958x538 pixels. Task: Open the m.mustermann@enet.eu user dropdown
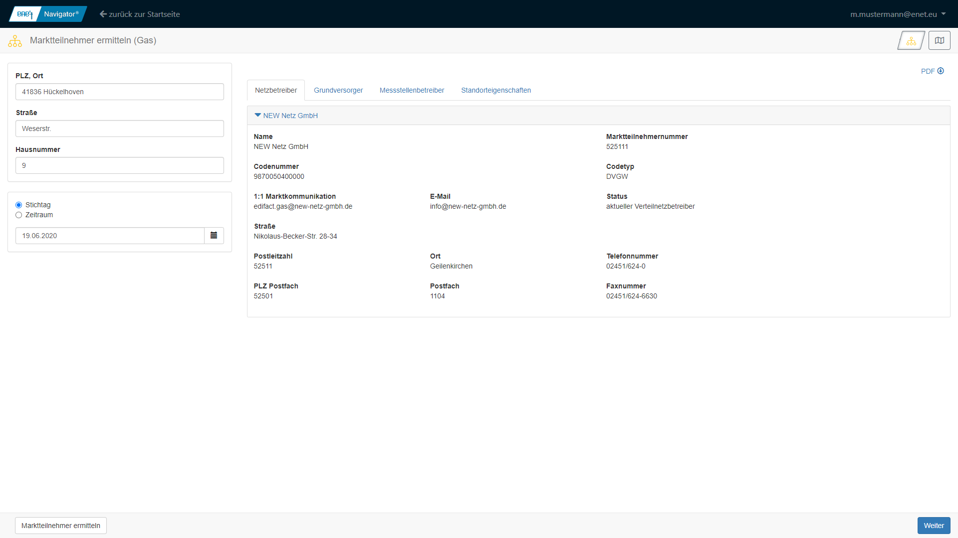coord(893,14)
